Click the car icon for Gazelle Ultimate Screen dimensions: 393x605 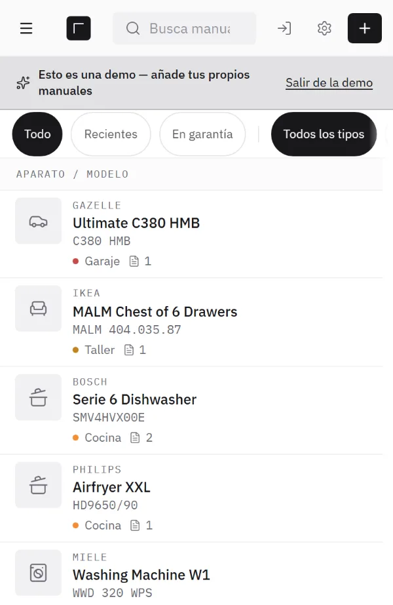[38, 221]
